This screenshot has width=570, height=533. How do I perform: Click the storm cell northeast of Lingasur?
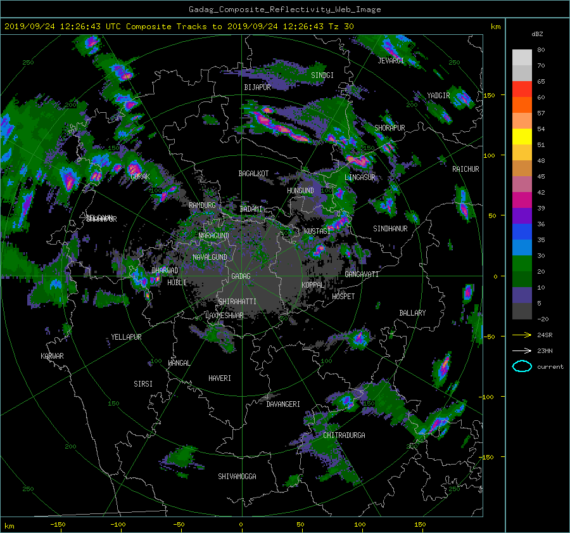(x=358, y=161)
